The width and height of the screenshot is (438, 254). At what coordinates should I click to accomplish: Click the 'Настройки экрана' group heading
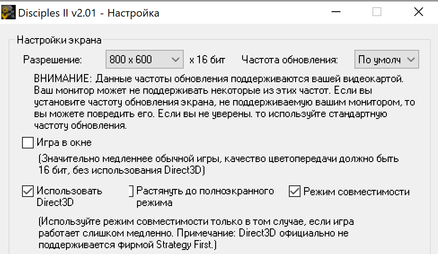59,40
